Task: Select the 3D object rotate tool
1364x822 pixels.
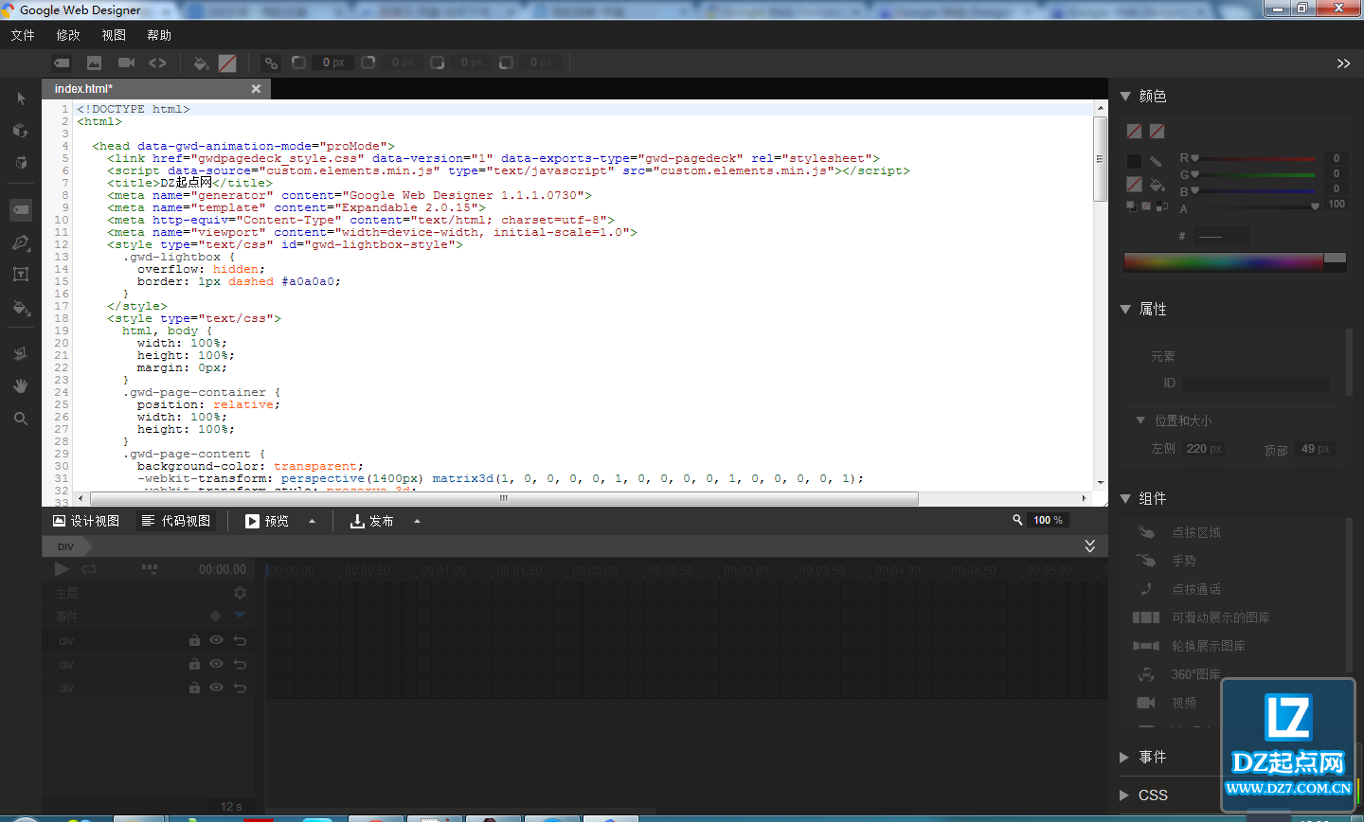Action: click(x=21, y=131)
